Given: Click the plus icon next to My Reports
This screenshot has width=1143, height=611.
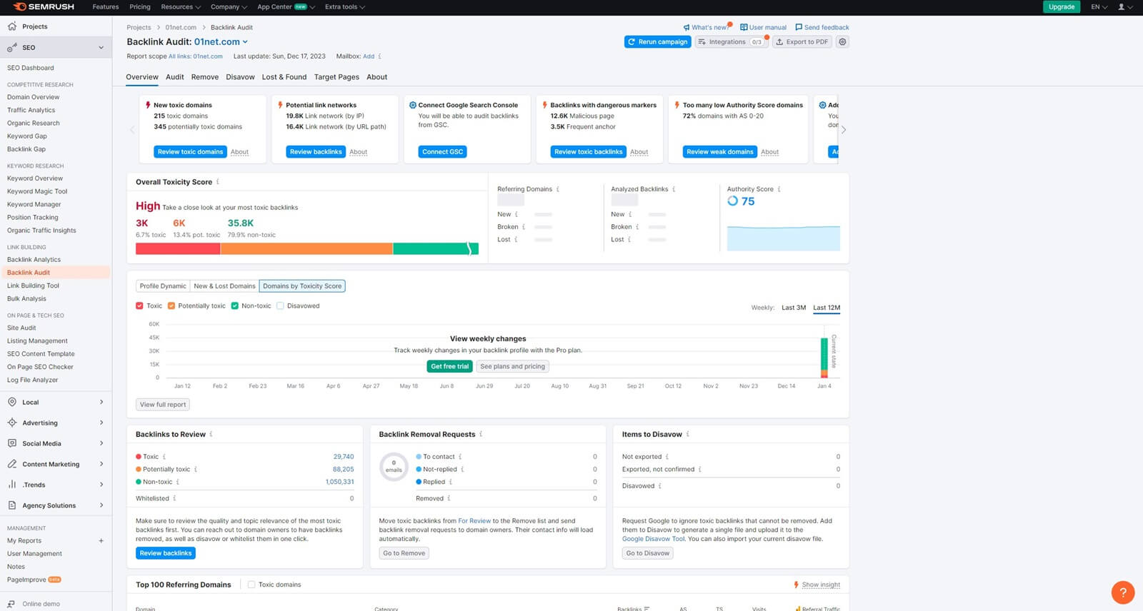Looking at the screenshot, I should tap(101, 541).
